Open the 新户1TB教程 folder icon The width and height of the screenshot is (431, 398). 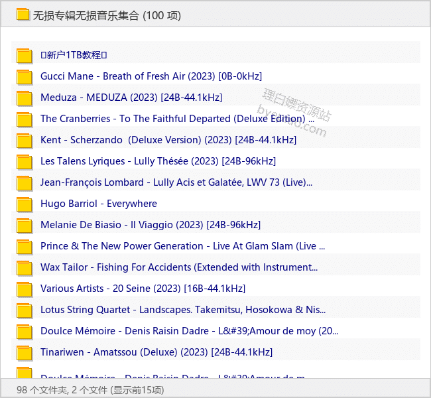coord(25,56)
